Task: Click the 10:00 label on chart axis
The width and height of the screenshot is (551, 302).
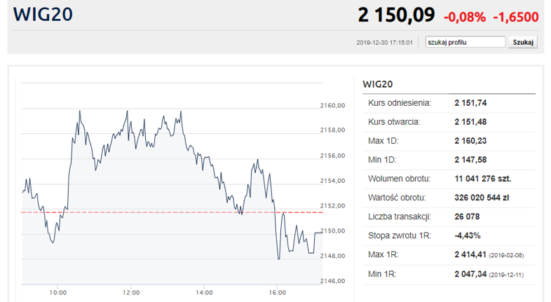Action: [58, 292]
